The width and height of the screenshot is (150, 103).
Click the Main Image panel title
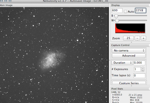6,5
